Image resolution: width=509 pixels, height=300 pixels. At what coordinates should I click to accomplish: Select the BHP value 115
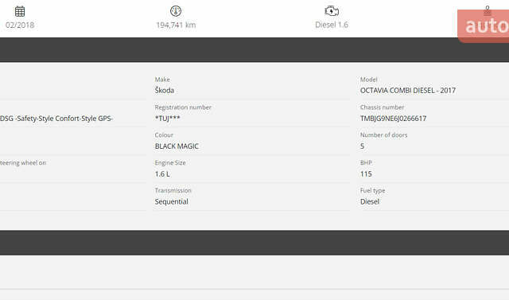(x=366, y=174)
